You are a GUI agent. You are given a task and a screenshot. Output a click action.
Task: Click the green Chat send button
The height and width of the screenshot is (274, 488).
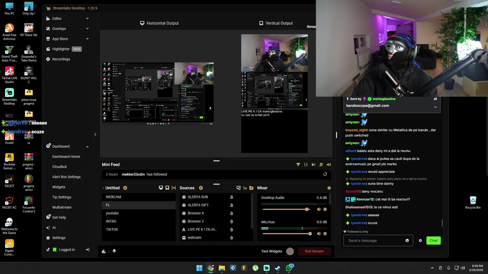coord(433,241)
